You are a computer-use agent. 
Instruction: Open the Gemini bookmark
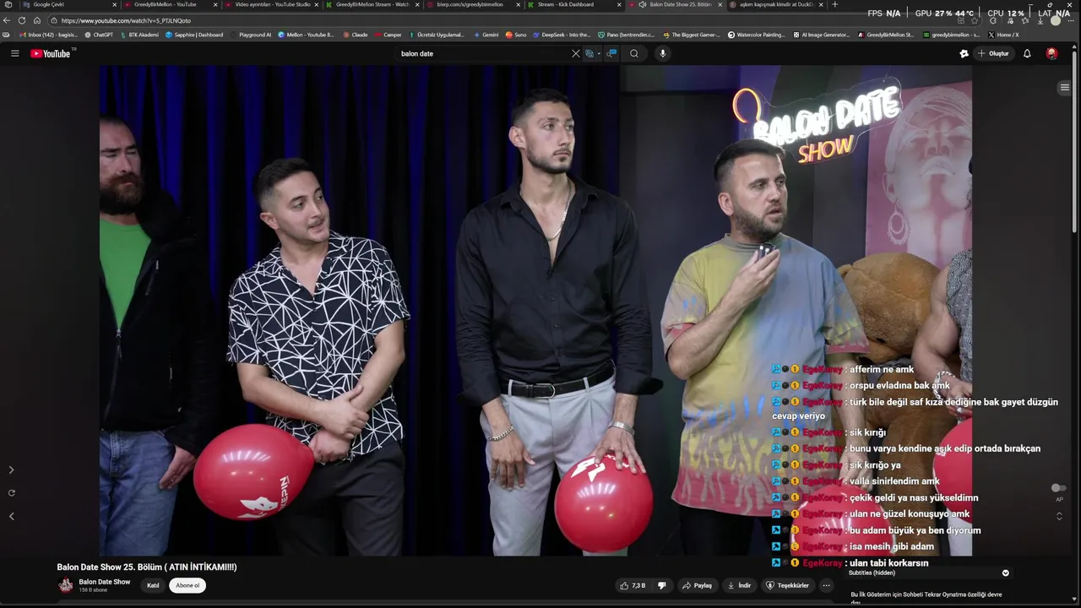[x=486, y=35]
